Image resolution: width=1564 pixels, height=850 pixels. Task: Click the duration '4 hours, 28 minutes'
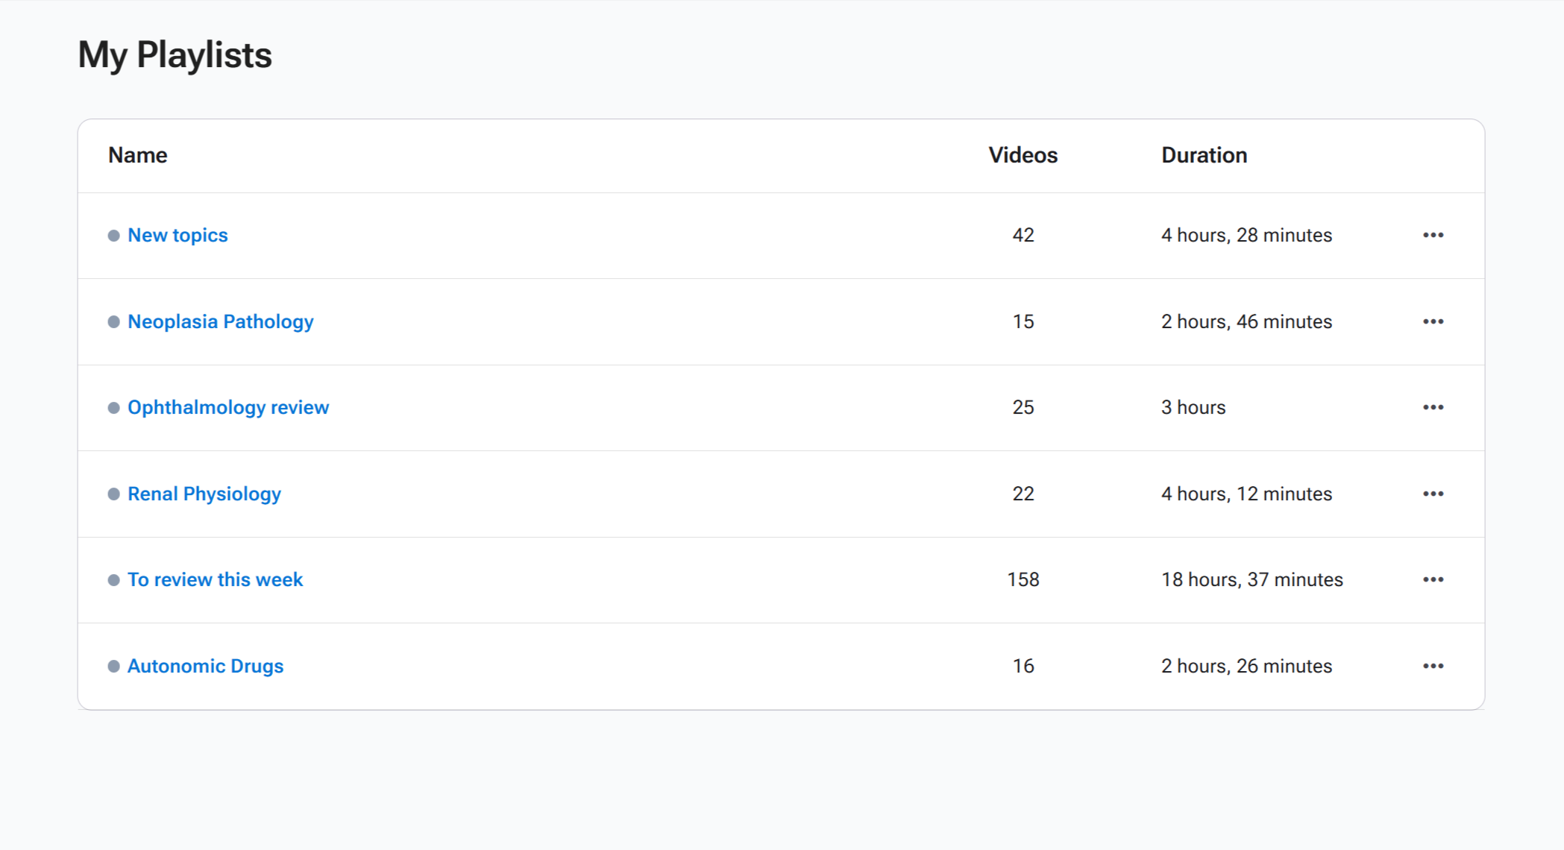coord(1246,236)
